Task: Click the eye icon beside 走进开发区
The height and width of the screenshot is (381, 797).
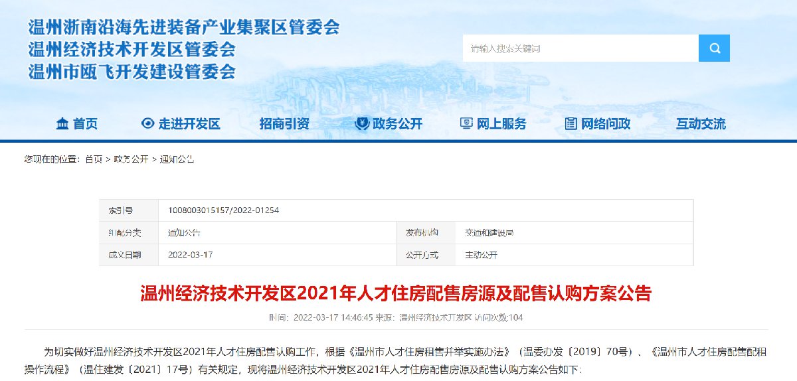Action: [147, 123]
